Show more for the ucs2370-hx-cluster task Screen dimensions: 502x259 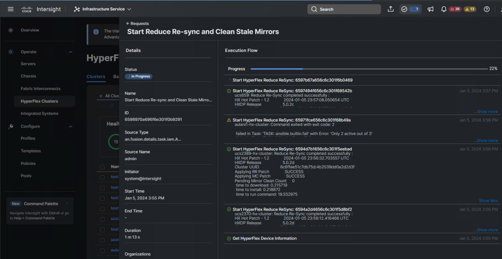coord(486,230)
